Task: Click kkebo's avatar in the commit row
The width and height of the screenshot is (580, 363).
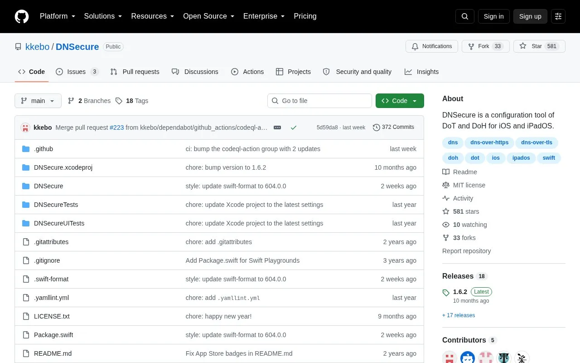Action: [x=25, y=128]
